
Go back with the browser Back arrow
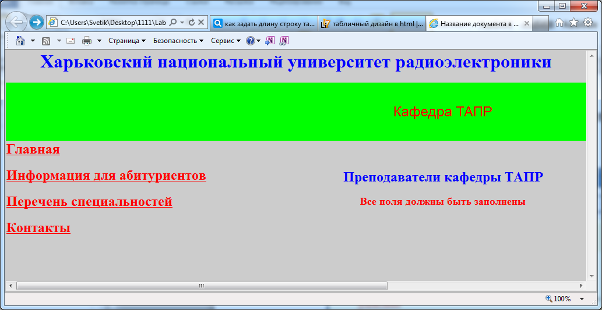point(16,23)
